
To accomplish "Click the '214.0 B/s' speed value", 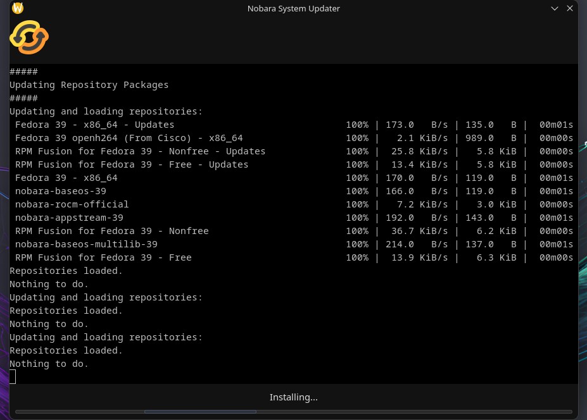I will 417,244.
